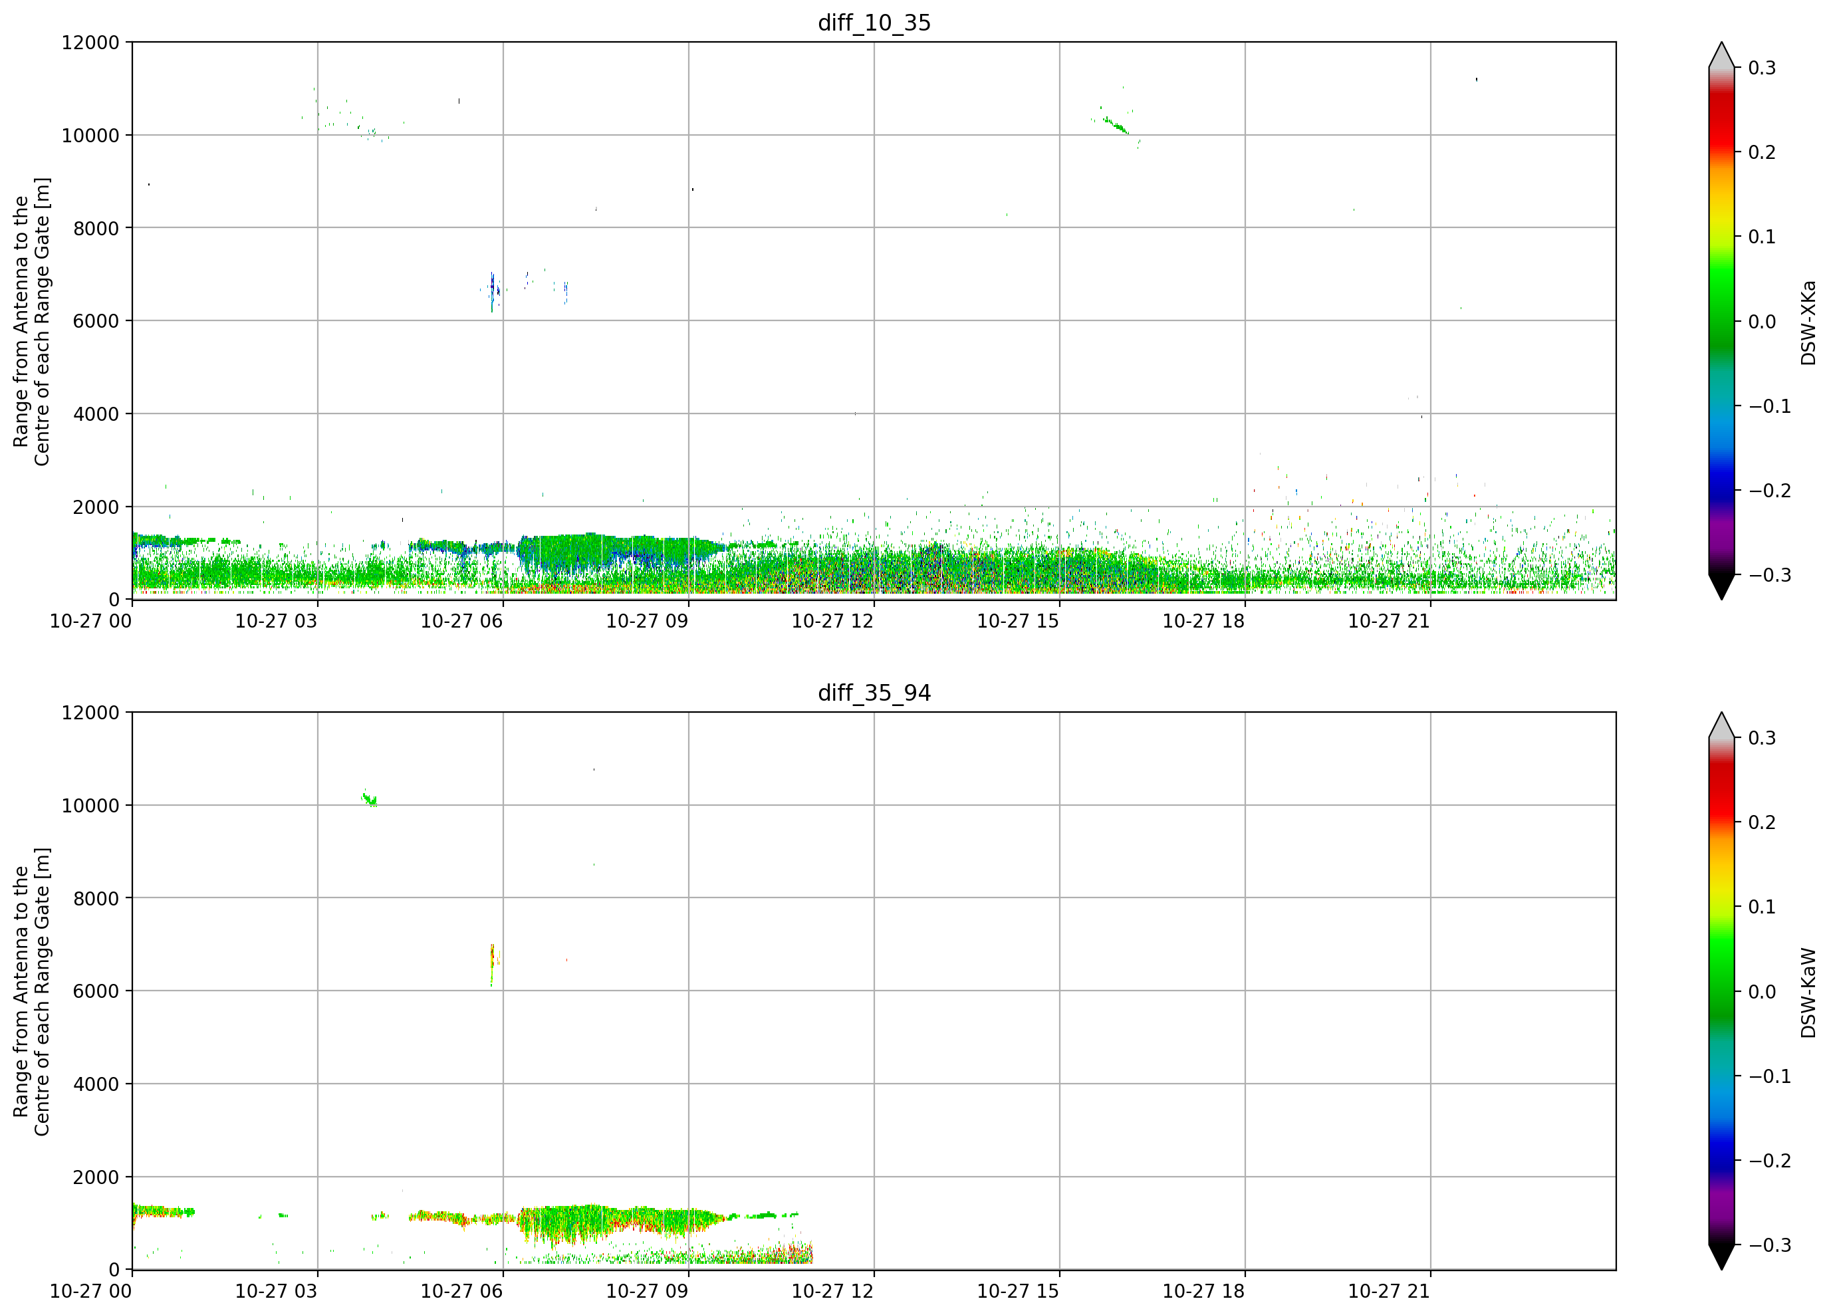1831x1315 pixels.
Task: Click the y-axis range label of diff_10_35
Action: [31, 321]
